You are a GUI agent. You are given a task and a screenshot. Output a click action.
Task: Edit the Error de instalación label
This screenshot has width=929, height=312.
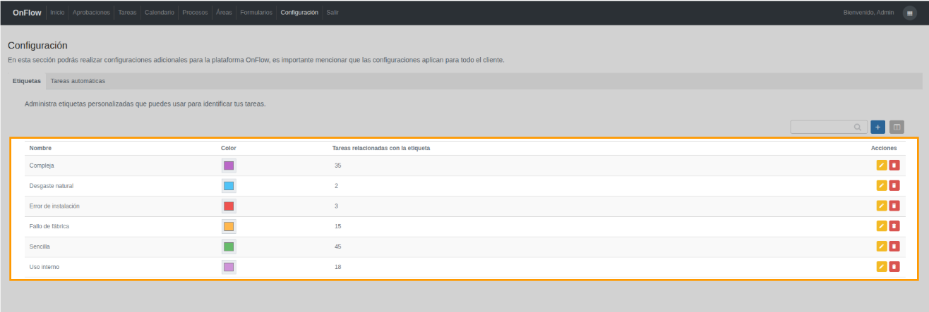[x=881, y=206]
